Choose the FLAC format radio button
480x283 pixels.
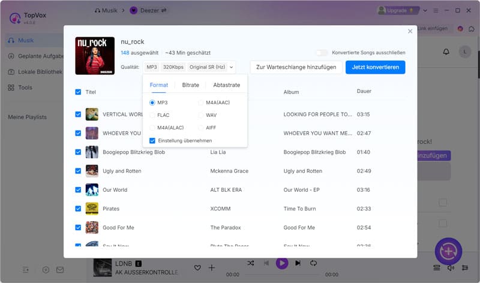point(152,115)
